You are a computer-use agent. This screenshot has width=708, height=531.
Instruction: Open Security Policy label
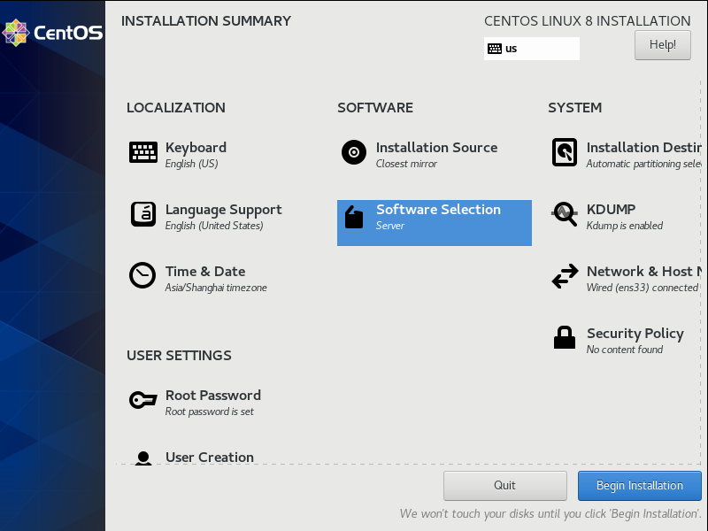(x=635, y=334)
